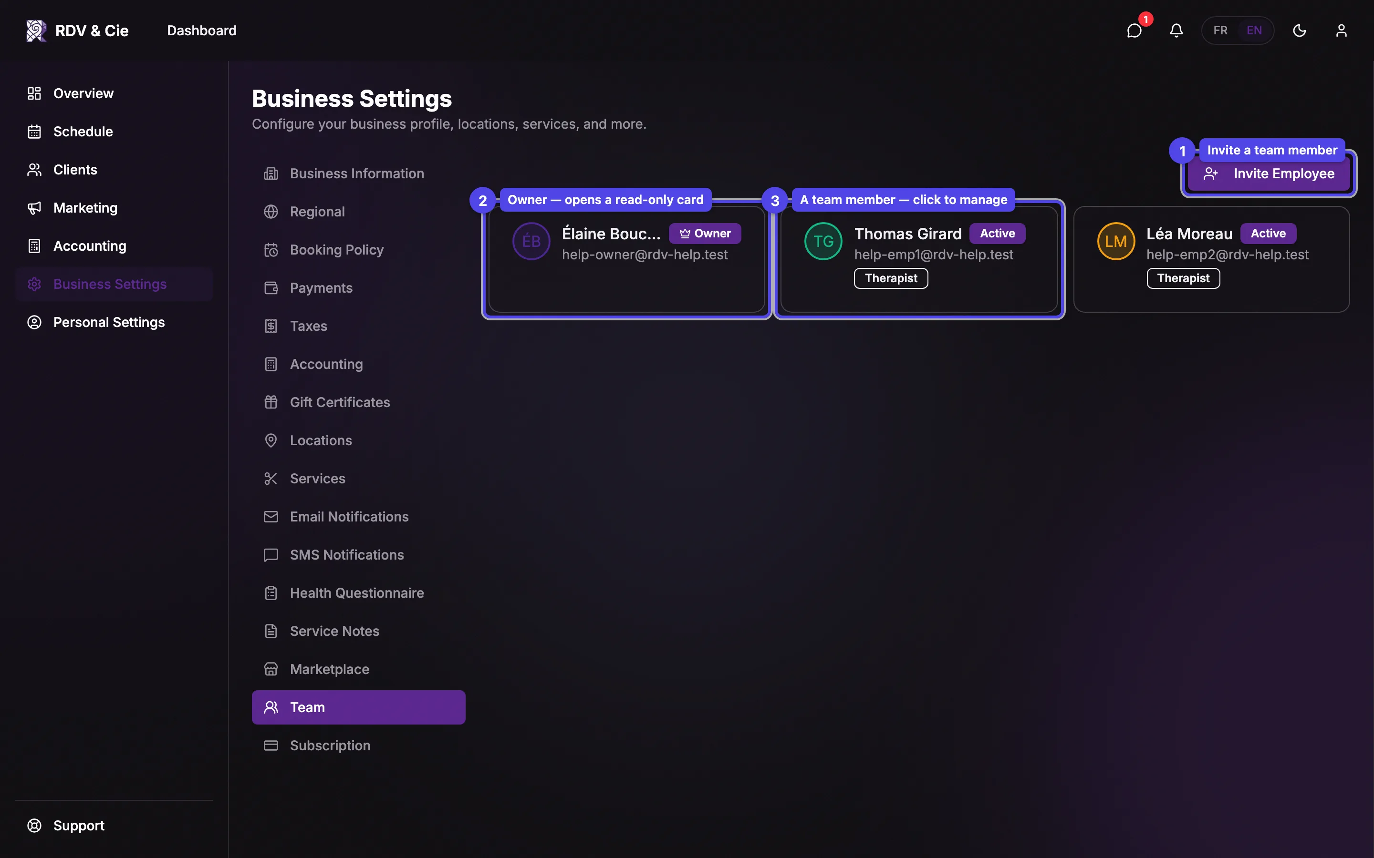The width and height of the screenshot is (1374, 858).
Task: Click the Health Questionnaire clipboard icon
Action: tap(271, 593)
